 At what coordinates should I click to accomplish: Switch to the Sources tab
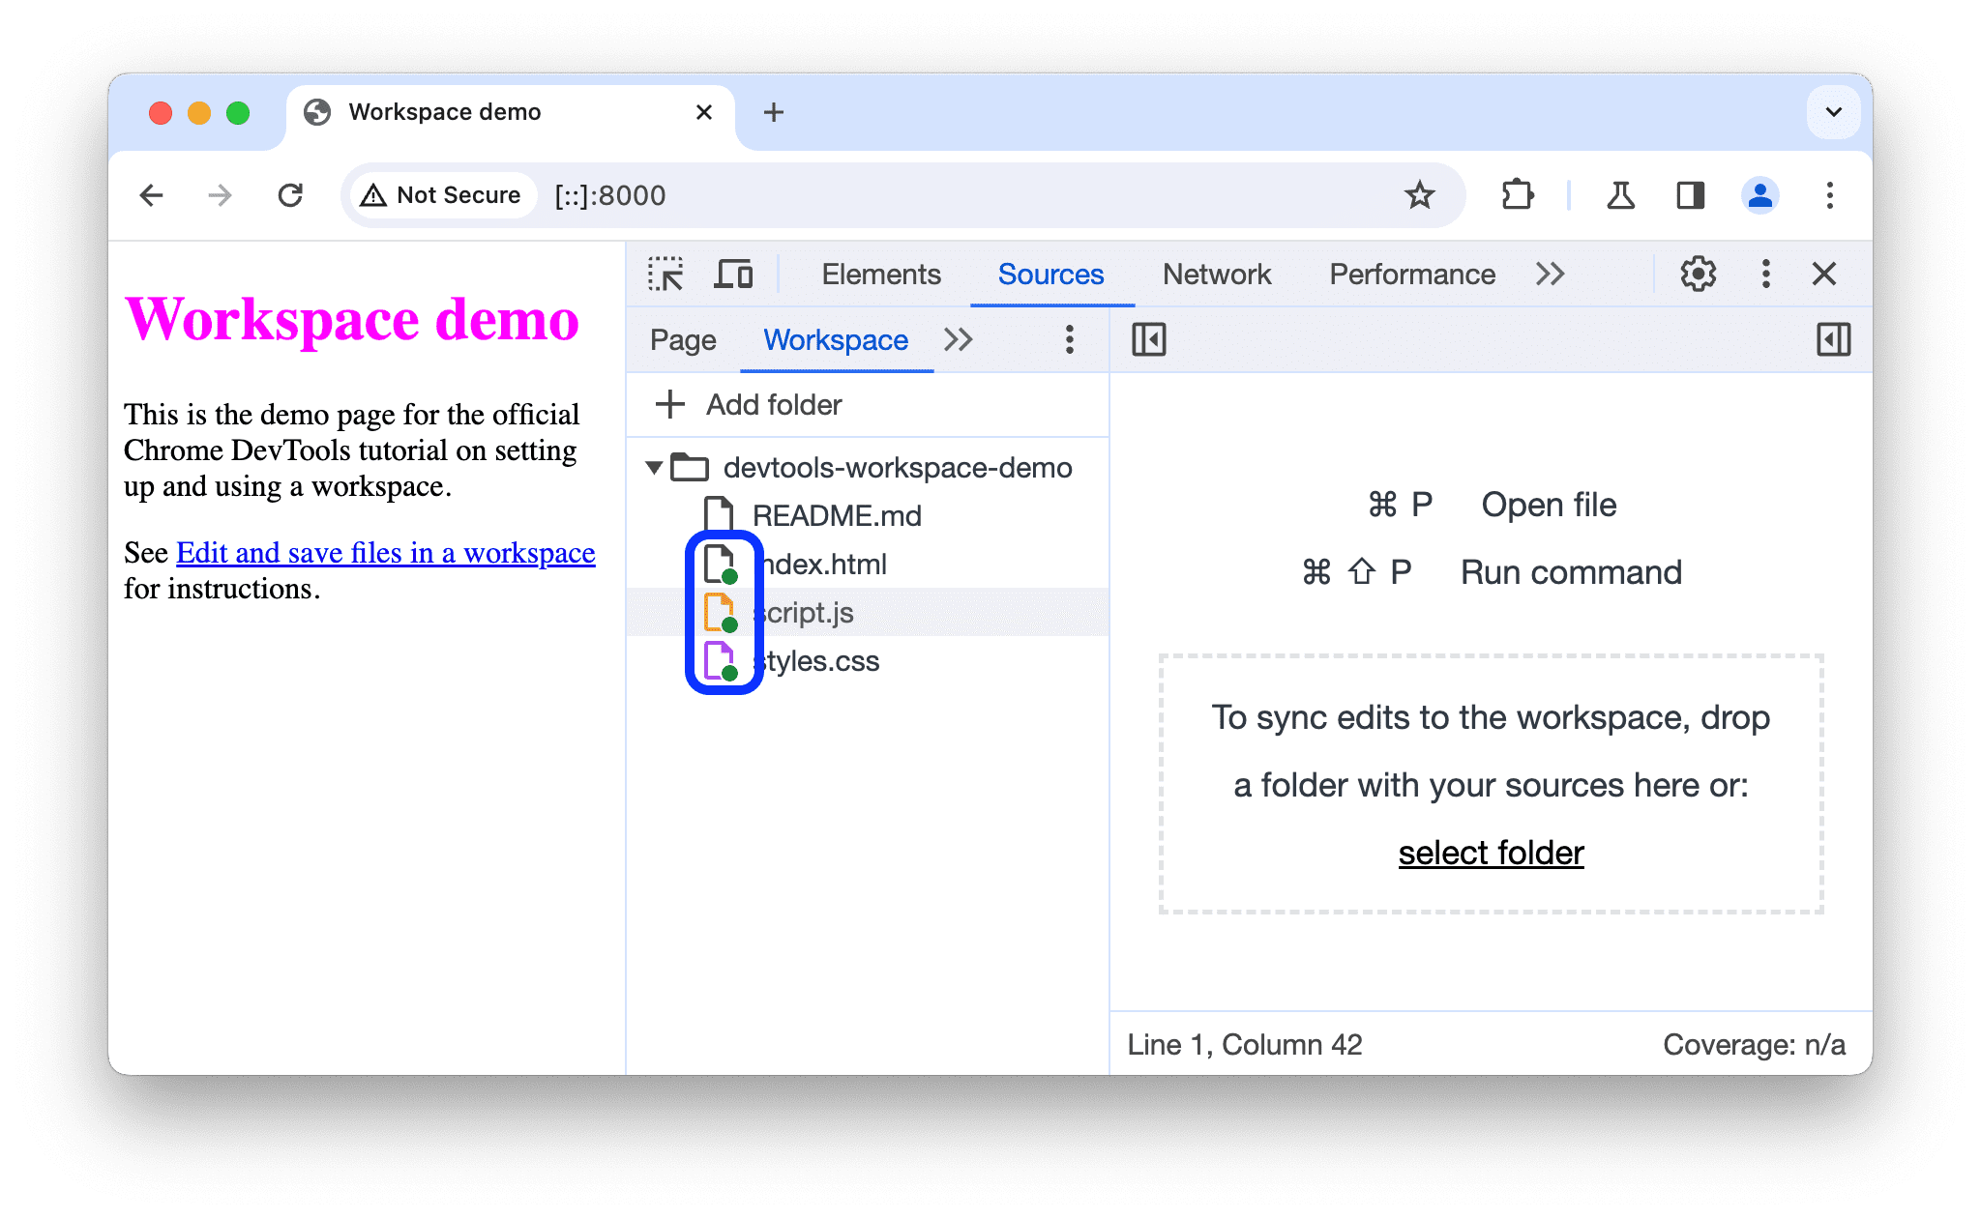pos(1051,275)
